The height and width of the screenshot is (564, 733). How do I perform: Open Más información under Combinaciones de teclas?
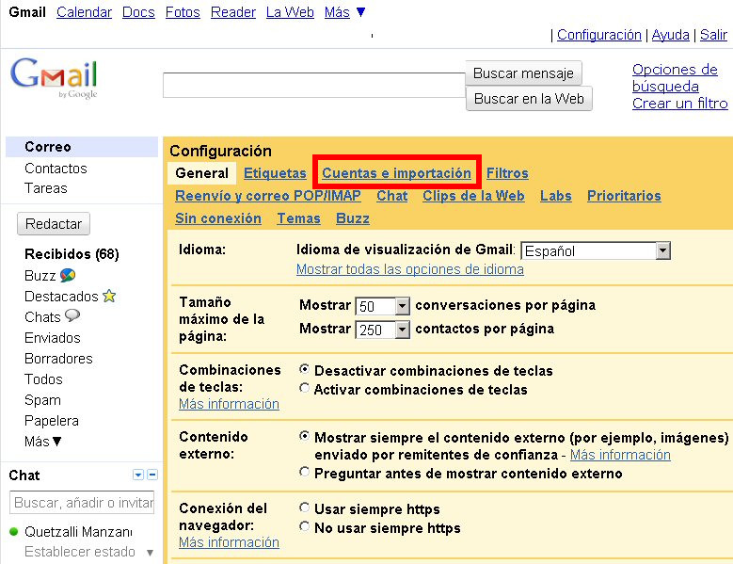click(229, 404)
